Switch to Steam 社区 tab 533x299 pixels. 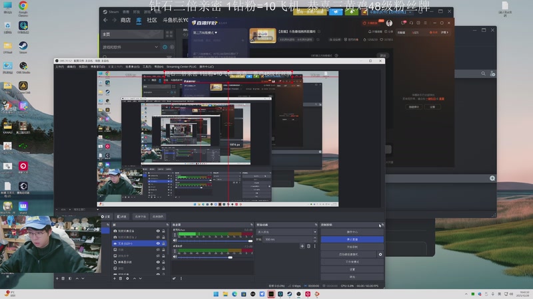click(152, 20)
